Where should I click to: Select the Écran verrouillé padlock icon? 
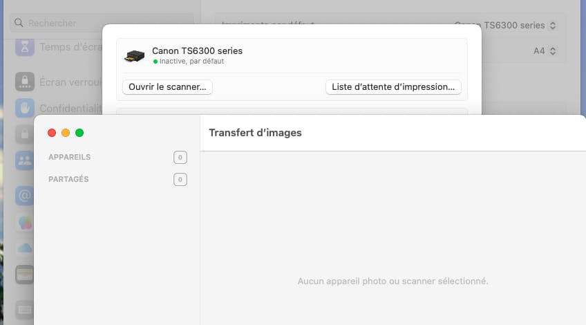(x=25, y=82)
